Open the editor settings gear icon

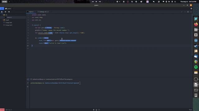point(191,9)
